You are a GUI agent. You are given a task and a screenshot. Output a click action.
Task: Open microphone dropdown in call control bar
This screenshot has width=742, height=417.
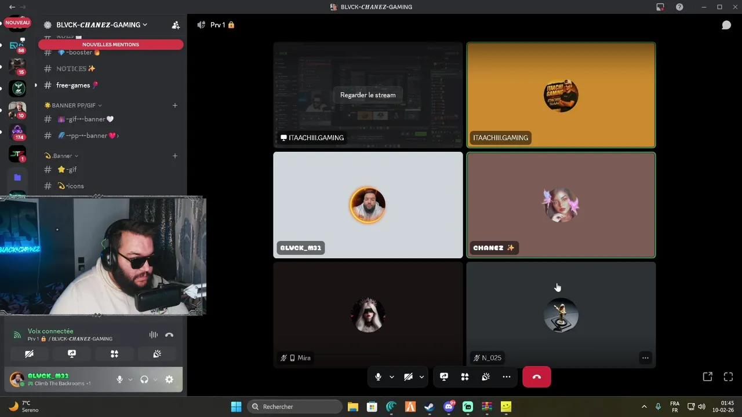tap(392, 377)
